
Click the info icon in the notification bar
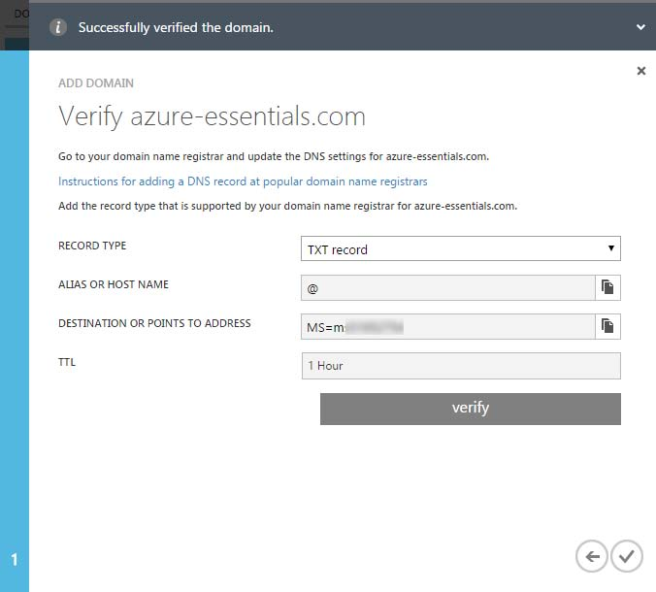click(x=58, y=27)
